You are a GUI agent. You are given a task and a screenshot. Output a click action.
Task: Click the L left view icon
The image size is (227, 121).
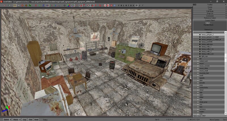pyautogui.click(x=124, y=5)
